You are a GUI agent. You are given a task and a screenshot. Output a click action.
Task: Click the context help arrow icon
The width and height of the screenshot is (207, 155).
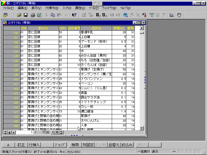point(74,15)
